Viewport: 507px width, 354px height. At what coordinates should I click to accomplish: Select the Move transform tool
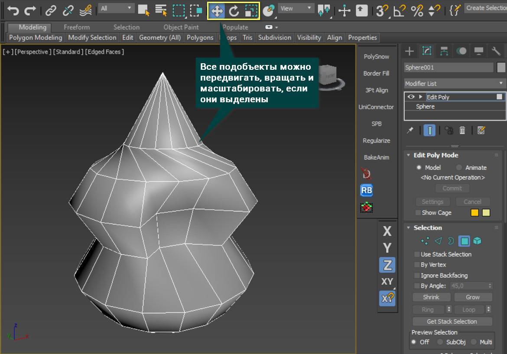click(x=217, y=10)
